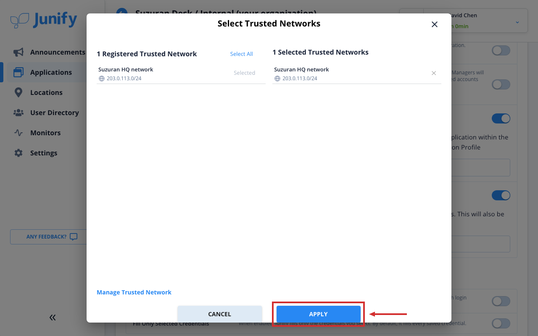Toggle the switch beside 'Managers will' text
Image resolution: width=538 pixels, height=336 pixels.
[501, 84]
